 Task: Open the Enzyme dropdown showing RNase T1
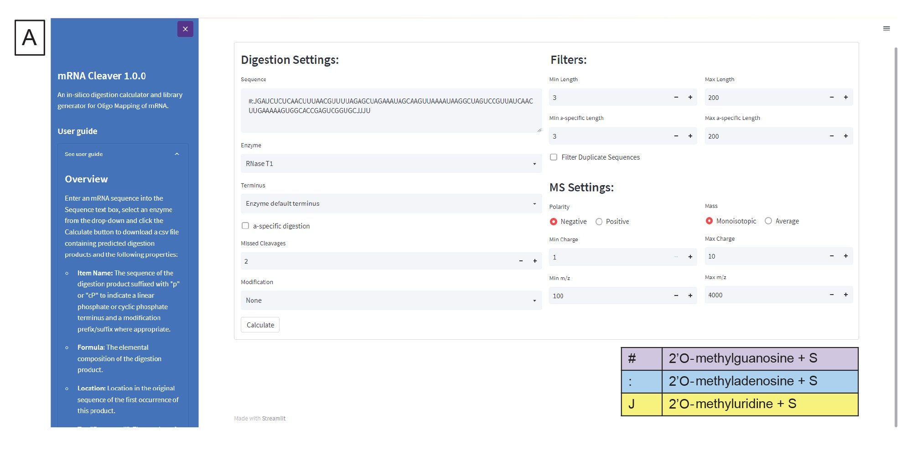[x=391, y=164]
